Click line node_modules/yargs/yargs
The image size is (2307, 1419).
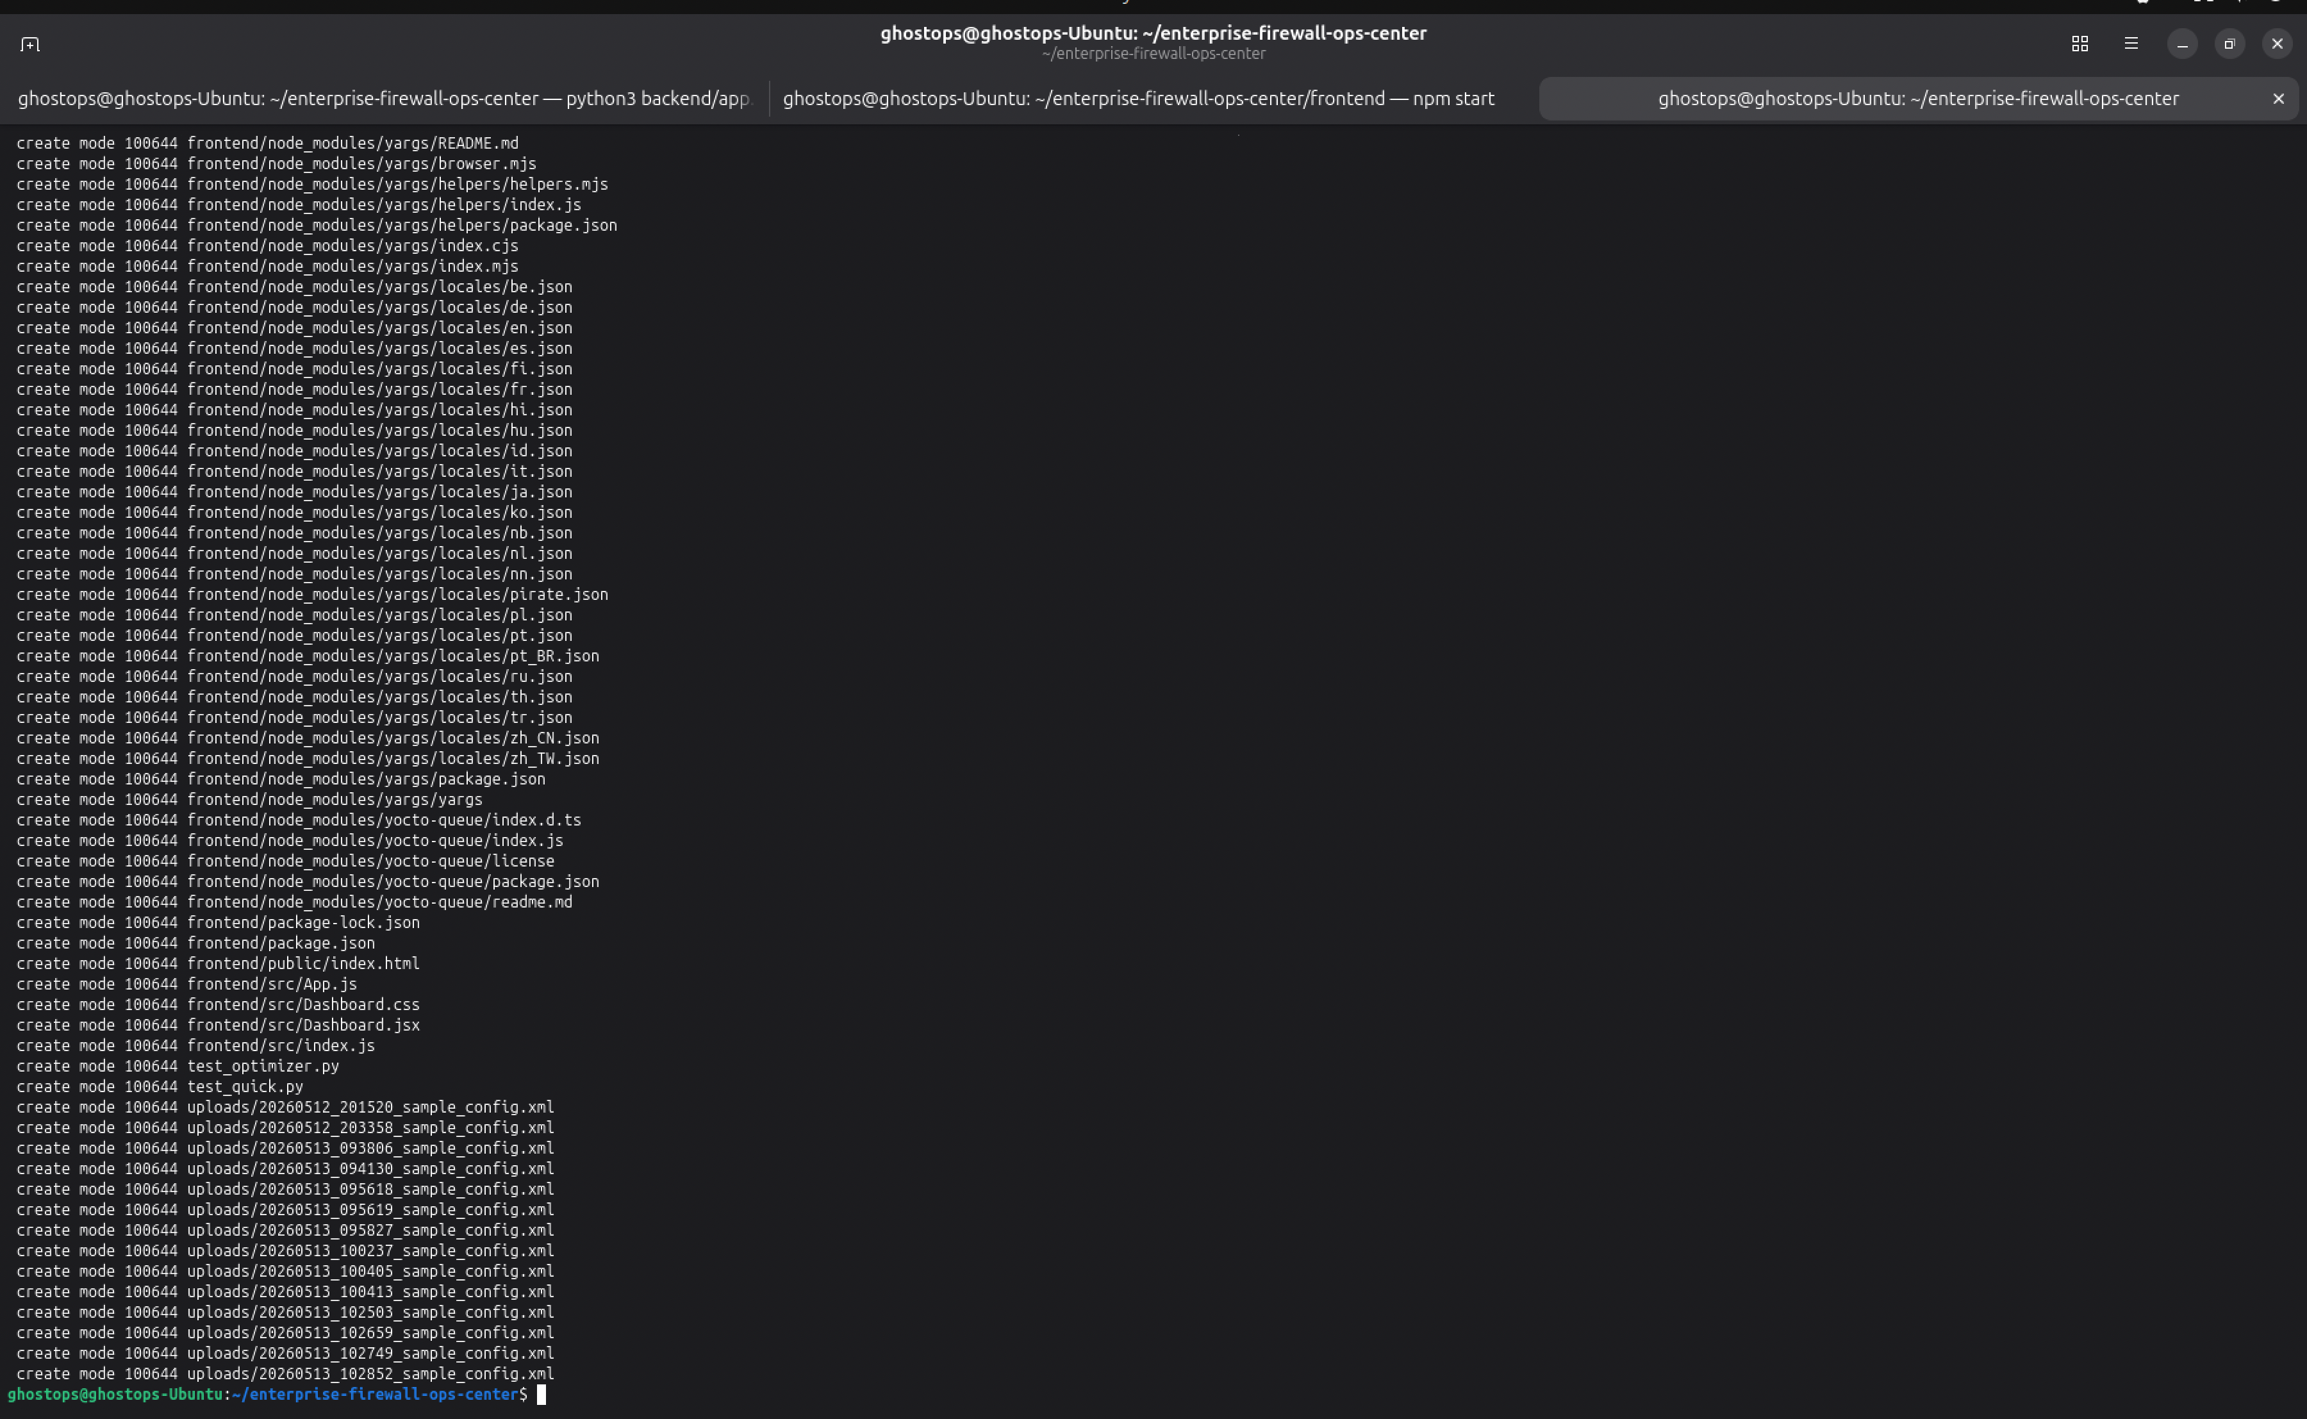click(249, 800)
